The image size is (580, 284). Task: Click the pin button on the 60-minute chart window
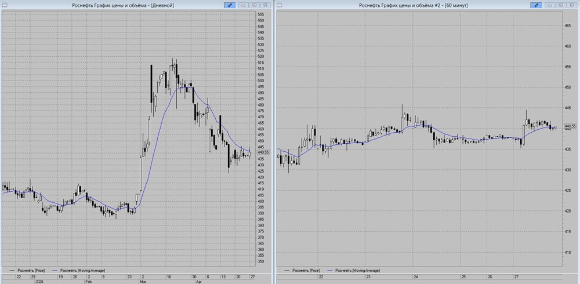(536, 5)
